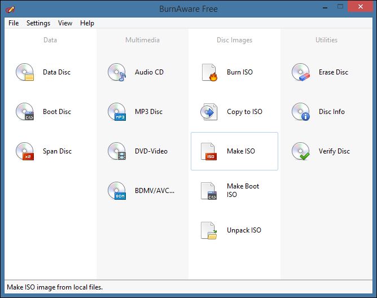The width and height of the screenshot is (377, 298).
Task: Click the Unpack ISO folder icon
Action: click(209, 230)
